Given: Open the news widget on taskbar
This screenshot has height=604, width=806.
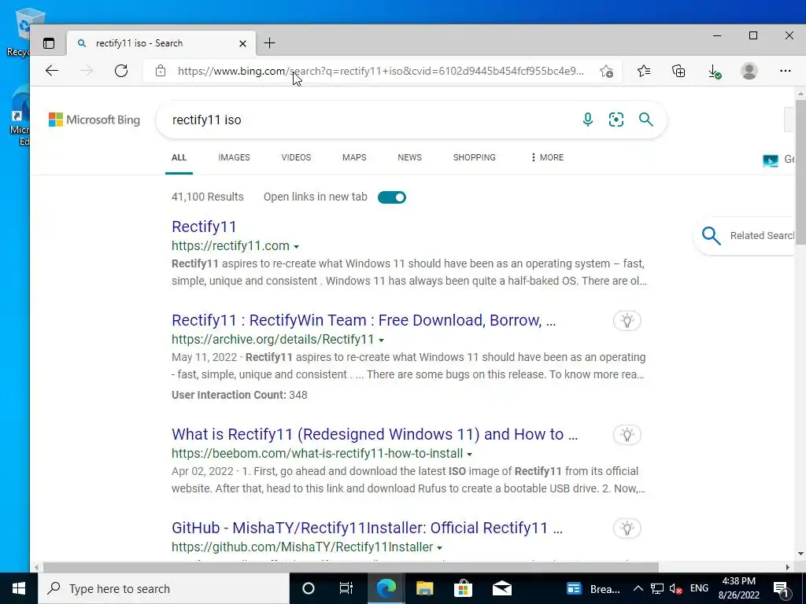Looking at the screenshot, I should tap(593, 588).
